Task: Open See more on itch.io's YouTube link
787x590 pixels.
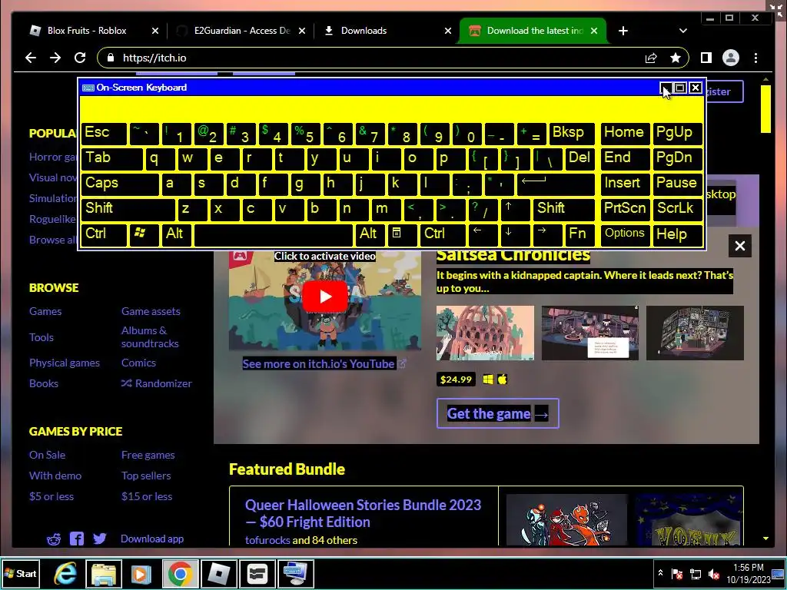Action: [x=324, y=363]
